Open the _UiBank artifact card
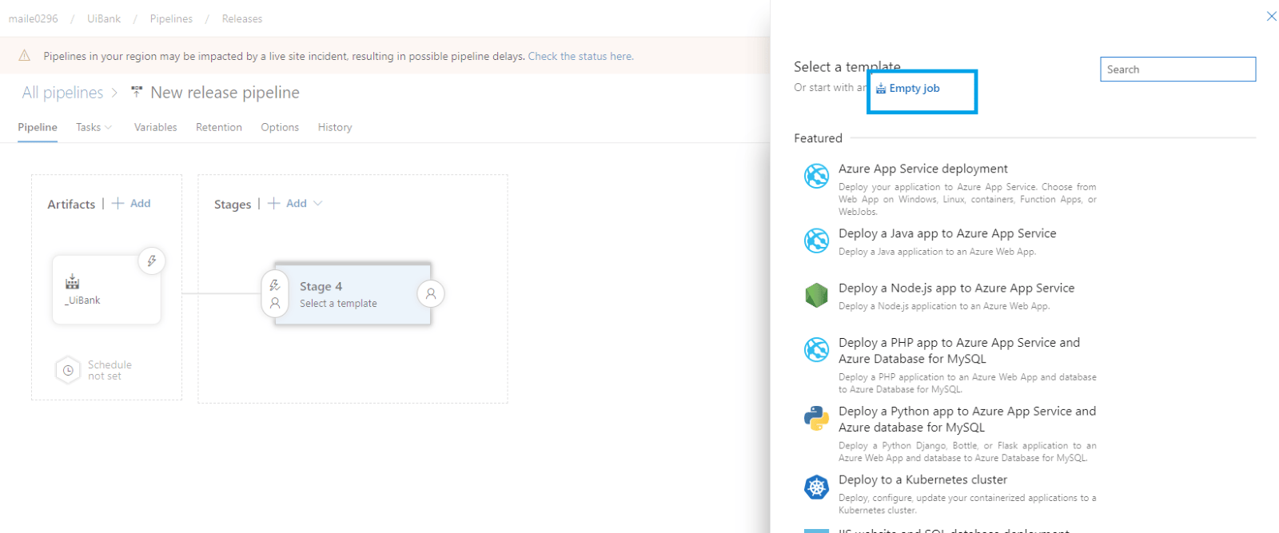Image resolution: width=1279 pixels, height=533 pixels. [106, 289]
